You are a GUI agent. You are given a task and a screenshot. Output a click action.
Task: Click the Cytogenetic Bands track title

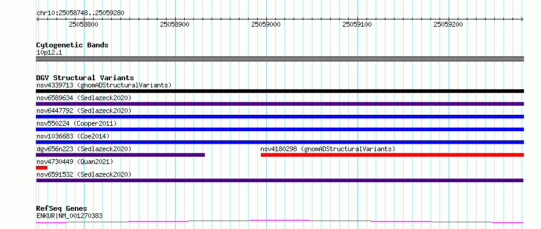pyautogui.click(x=72, y=45)
